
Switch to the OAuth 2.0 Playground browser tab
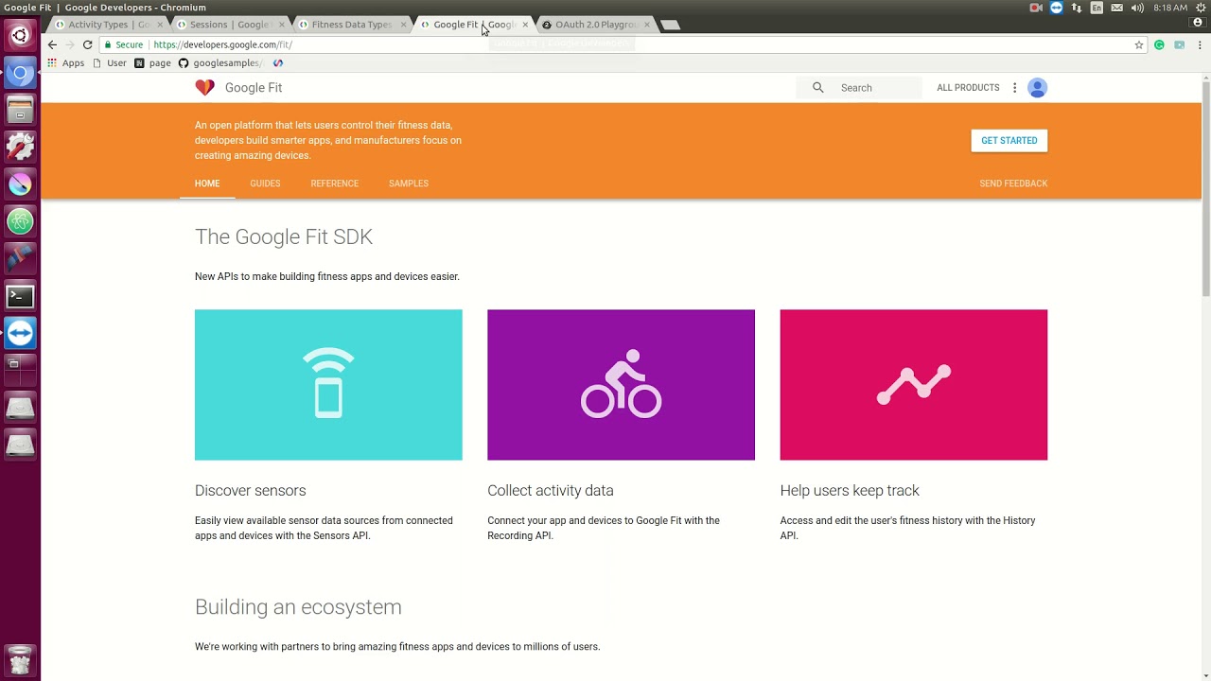tap(594, 25)
